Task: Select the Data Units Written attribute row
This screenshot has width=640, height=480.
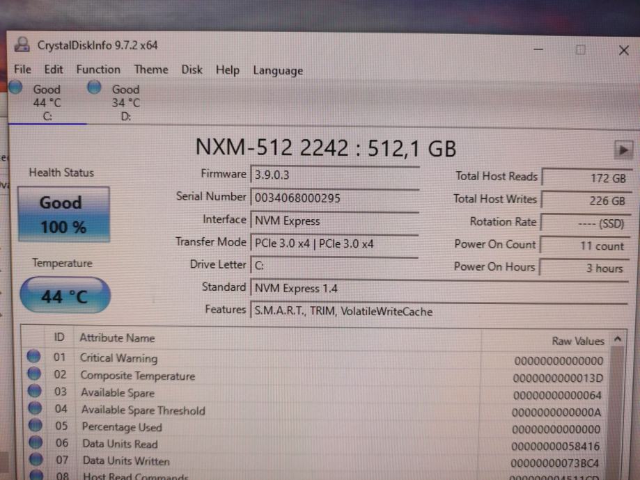Action: coord(316,462)
